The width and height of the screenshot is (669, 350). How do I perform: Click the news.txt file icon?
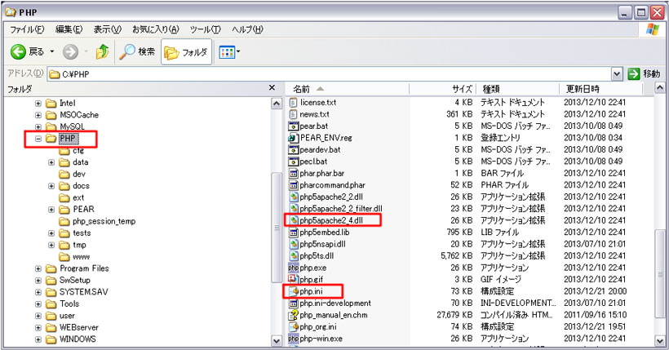(x=293, y=114)
